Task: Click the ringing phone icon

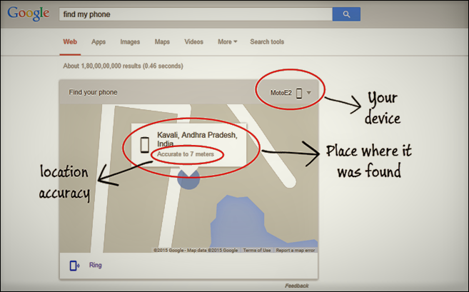Action: [74, 266]
